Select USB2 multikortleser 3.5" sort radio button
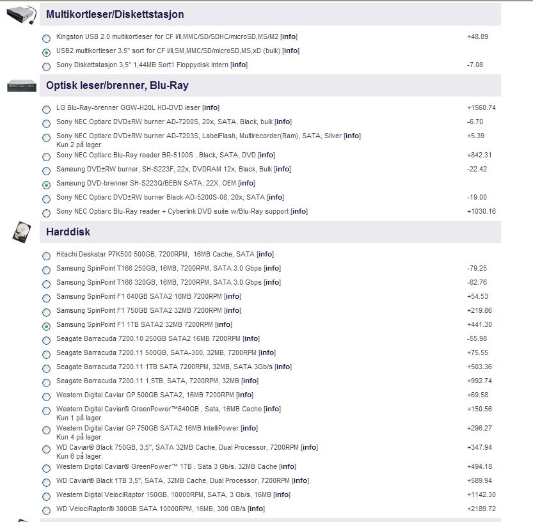533x522 pixels. (46, 52)
